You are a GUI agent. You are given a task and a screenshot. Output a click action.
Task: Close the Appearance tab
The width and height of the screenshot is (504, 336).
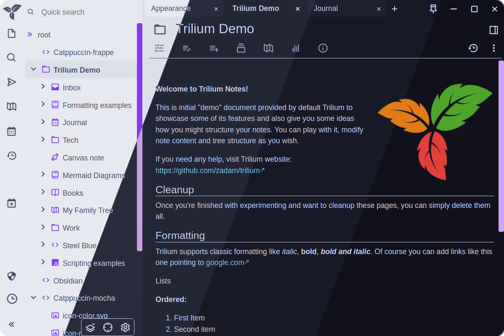click(216, 9)
